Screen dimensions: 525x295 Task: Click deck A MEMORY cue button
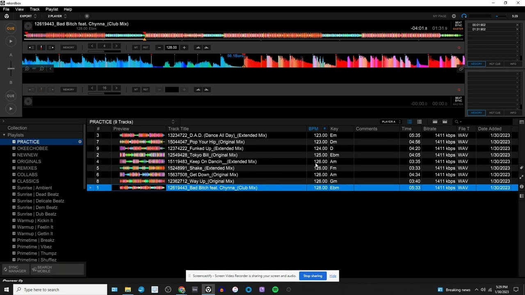pyautogui.click(x=68, y=48)
